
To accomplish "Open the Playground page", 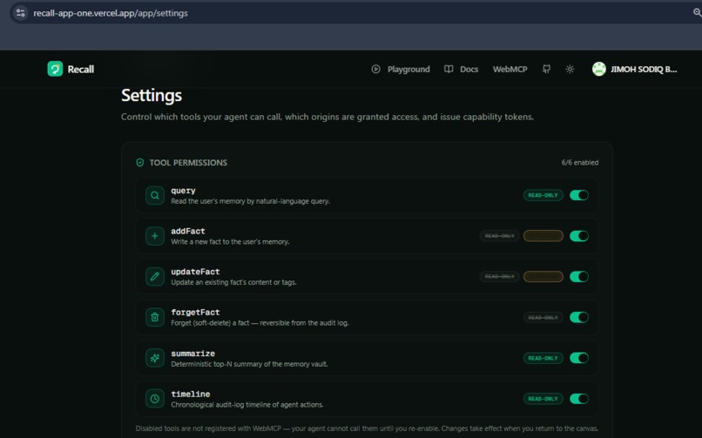I will click(401, 70).
